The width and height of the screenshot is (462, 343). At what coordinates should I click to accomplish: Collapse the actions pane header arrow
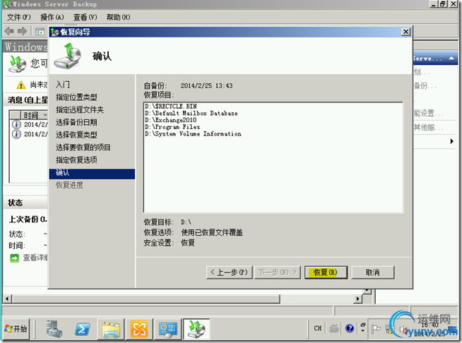[451, 59]
